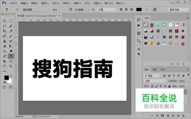Select the Path Selection tool
Image resolution: width=191 pixels, height=119 pixels.
(4, 61)
